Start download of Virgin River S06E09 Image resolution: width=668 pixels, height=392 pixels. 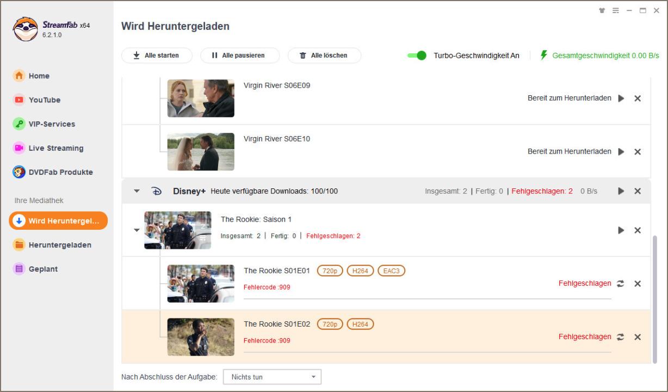pos(621,99)
